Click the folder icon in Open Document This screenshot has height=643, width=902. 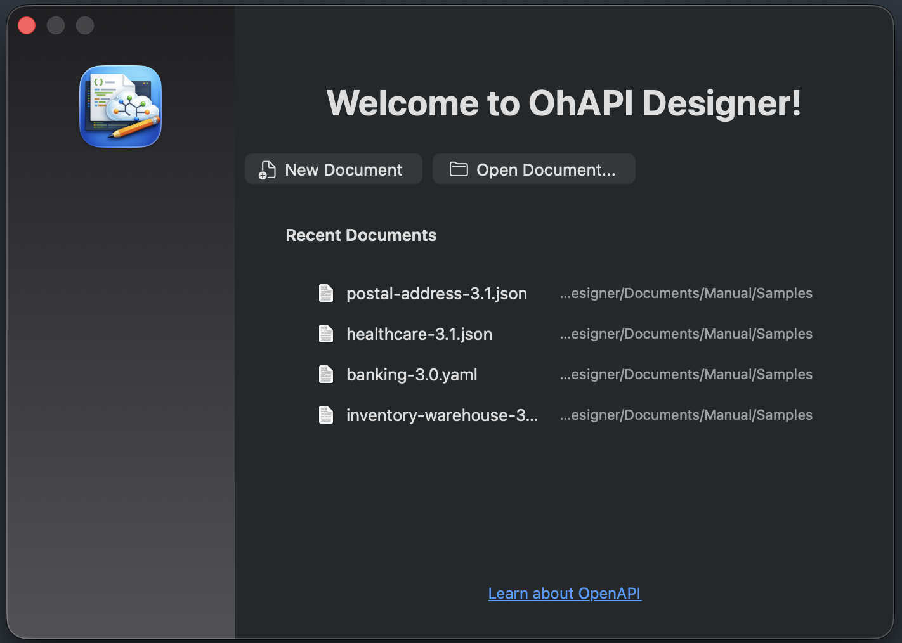[x=459, y=169]
